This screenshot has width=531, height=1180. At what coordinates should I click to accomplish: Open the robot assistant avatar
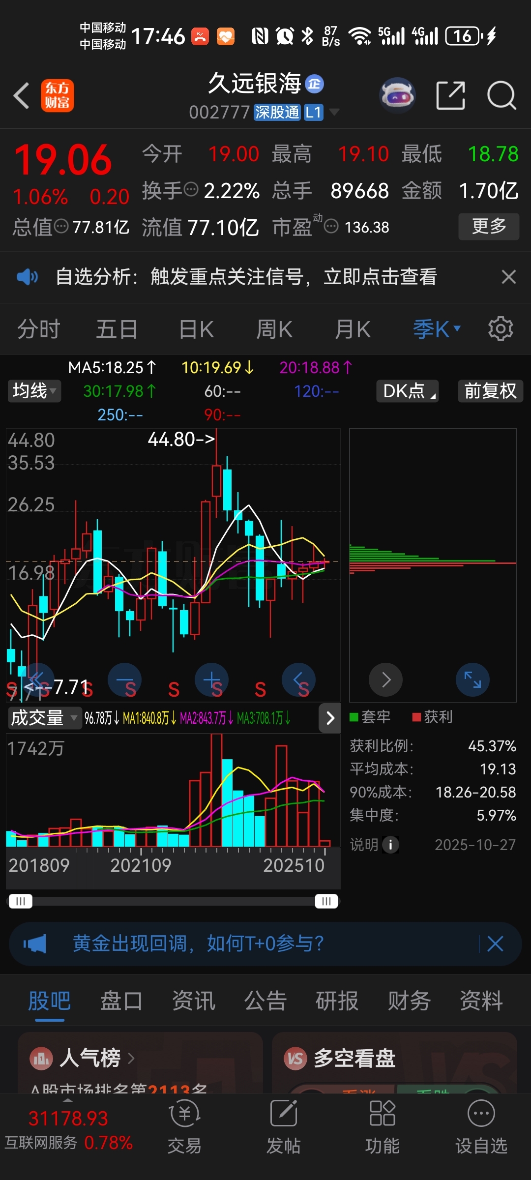tap(397, 95)
